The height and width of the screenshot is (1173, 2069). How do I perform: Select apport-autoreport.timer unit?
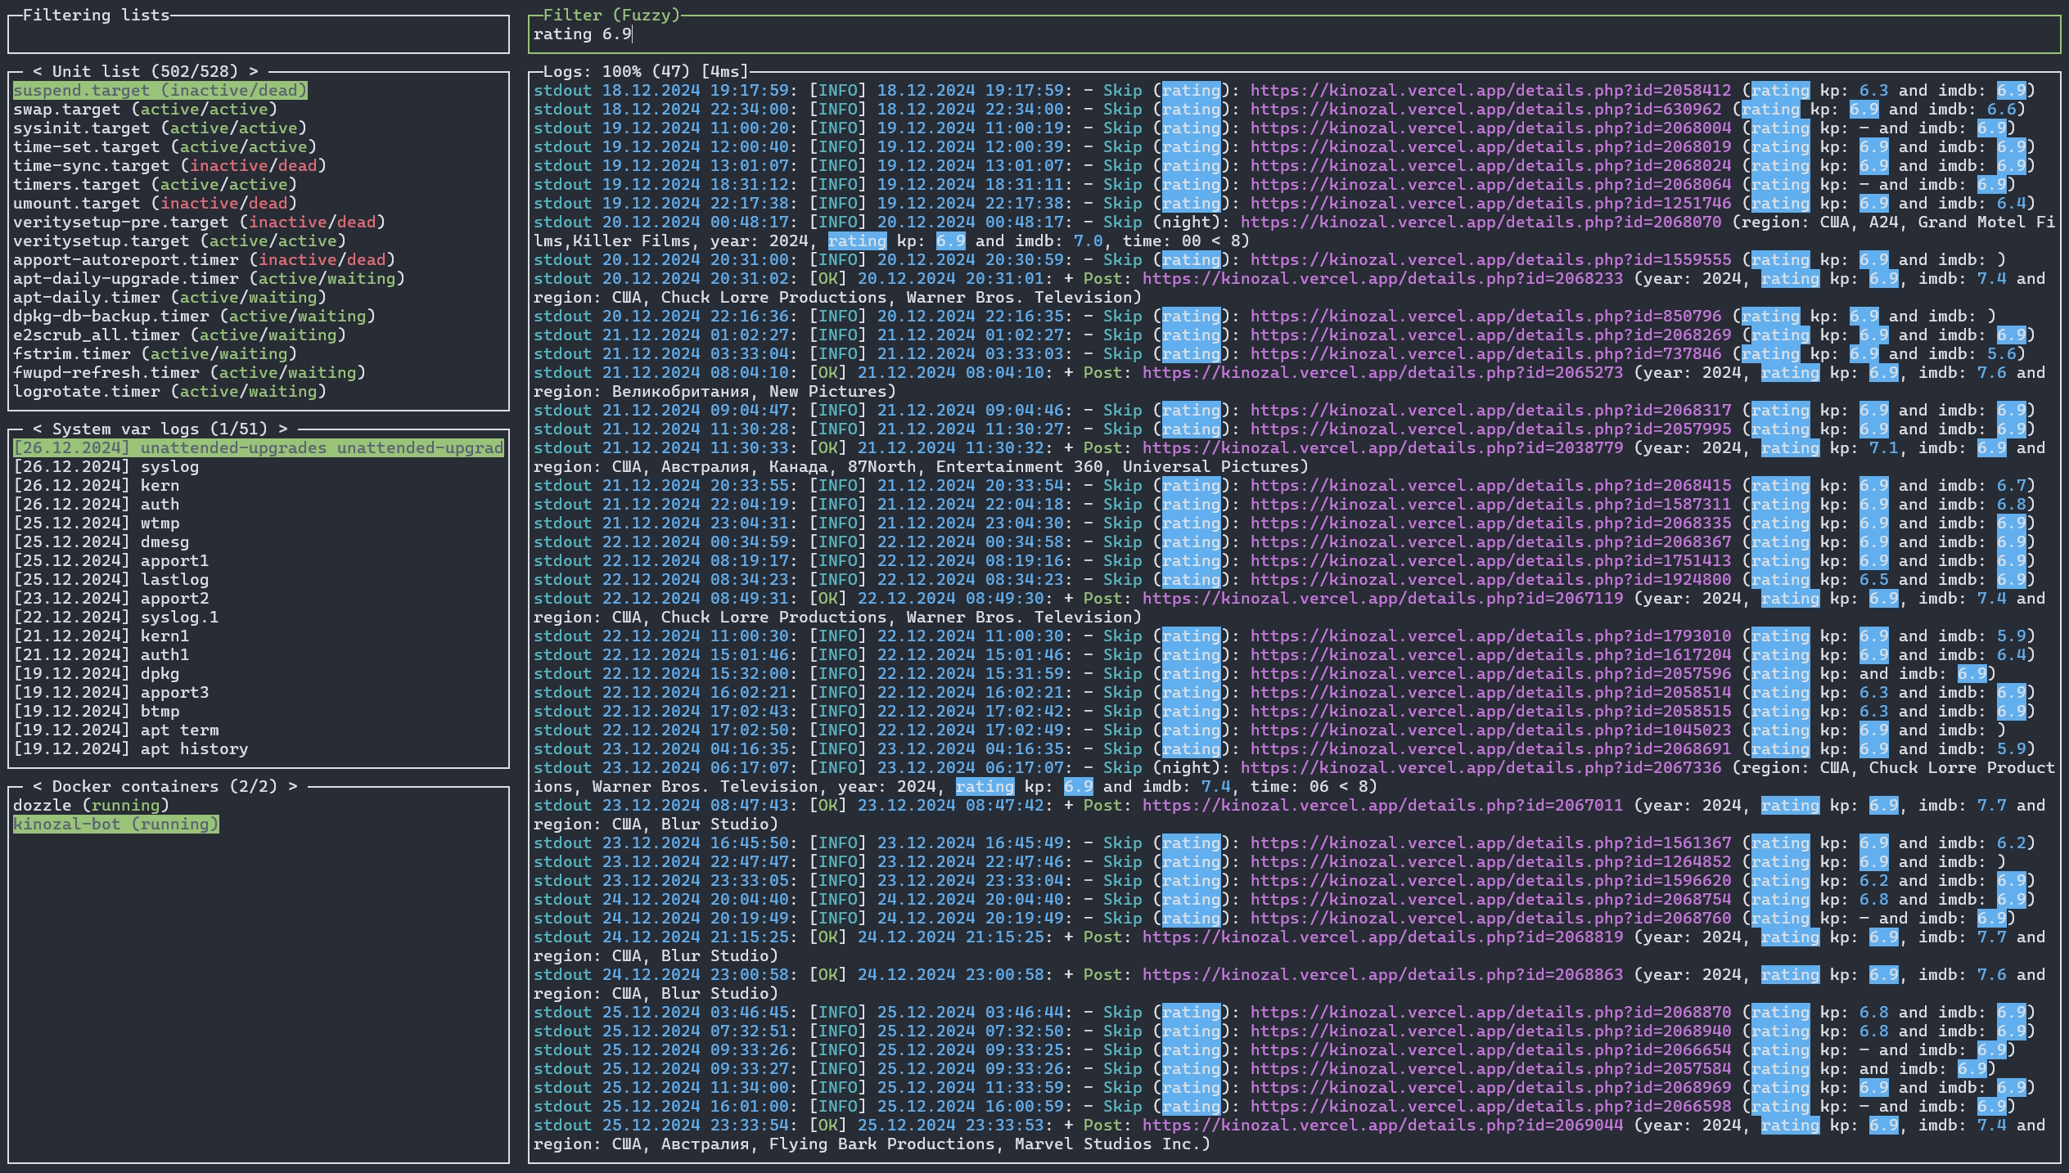point(204,260)
